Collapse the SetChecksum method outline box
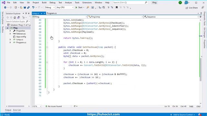 pyautogui.click(x=47, y=47)
